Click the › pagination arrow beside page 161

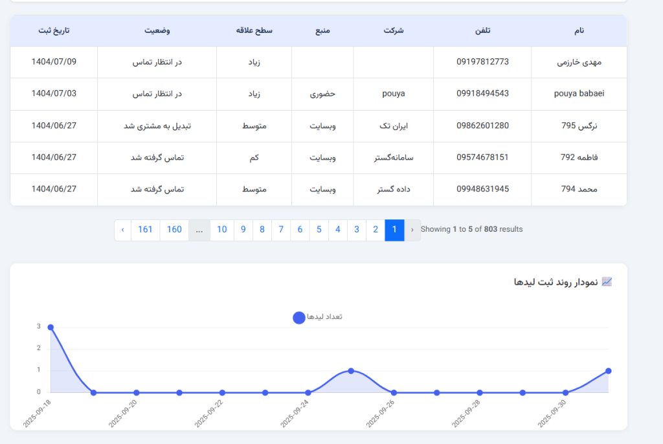(123, 230)
